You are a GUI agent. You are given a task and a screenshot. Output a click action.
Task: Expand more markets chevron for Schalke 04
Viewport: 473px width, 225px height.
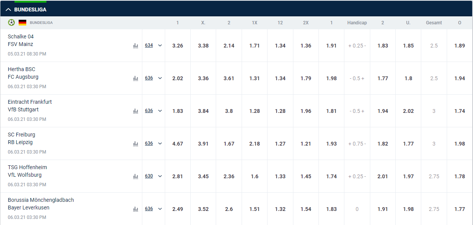(x=160, y=46)
